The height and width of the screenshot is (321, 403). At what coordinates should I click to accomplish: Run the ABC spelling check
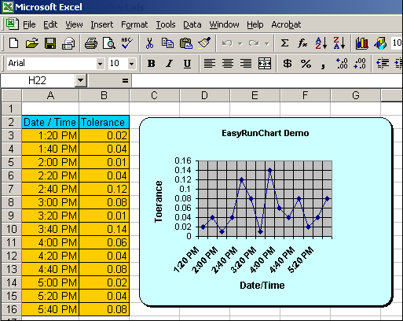tap(127, 43)
